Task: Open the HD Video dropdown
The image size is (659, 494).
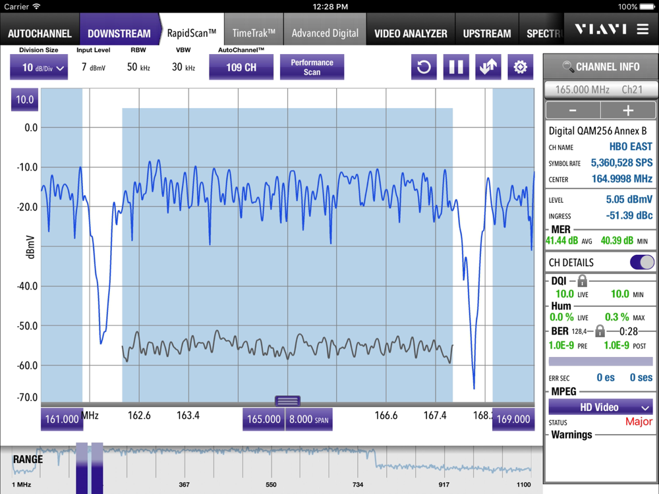Action: (600, 407)
